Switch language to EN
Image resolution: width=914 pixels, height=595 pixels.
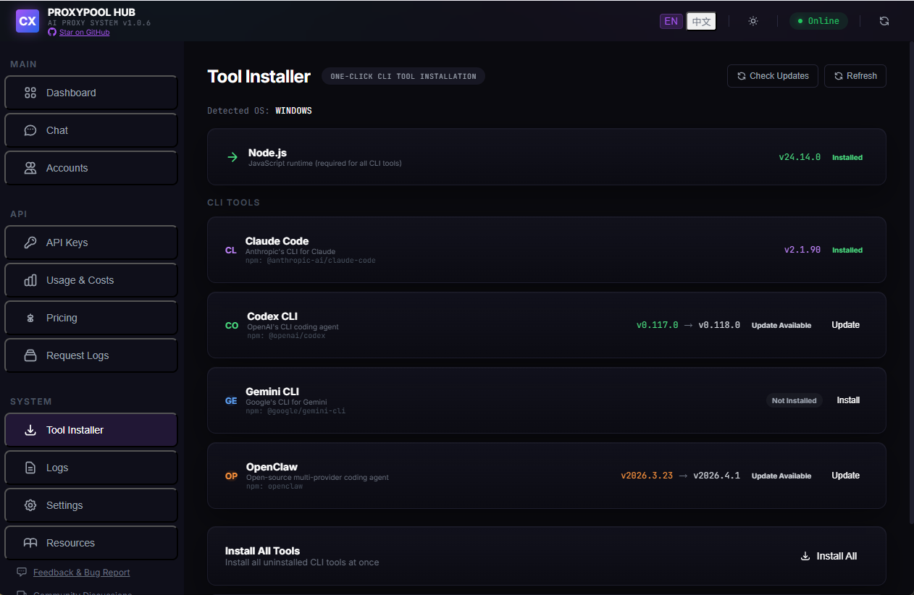point(671,21)
